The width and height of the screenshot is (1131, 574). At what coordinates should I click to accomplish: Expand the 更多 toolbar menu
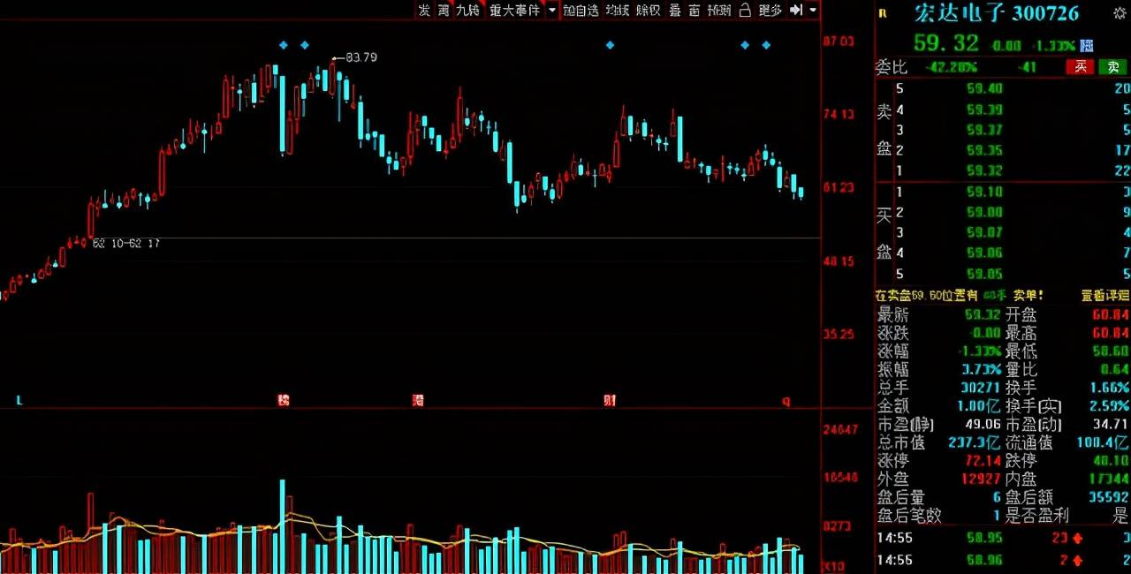(x=770, y=10)
